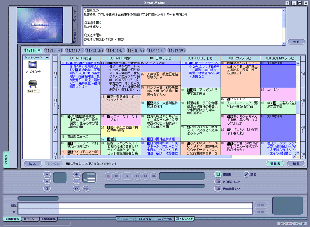Image resolution: width=310 pixels, height=227 pixels.
Task: Open 設定 settings wrench icon
Action: pyautogui.click(x=246, y=174)
